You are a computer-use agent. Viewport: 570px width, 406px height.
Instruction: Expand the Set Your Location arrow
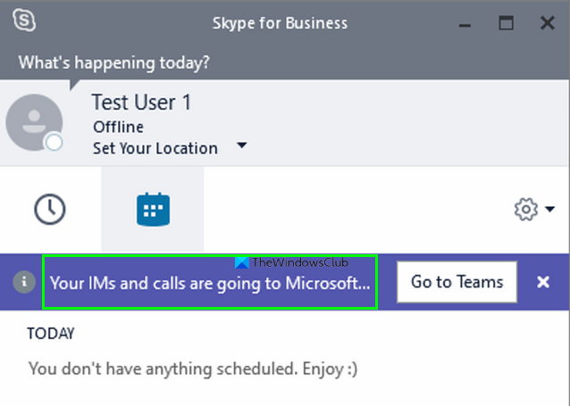pos(241,147)
